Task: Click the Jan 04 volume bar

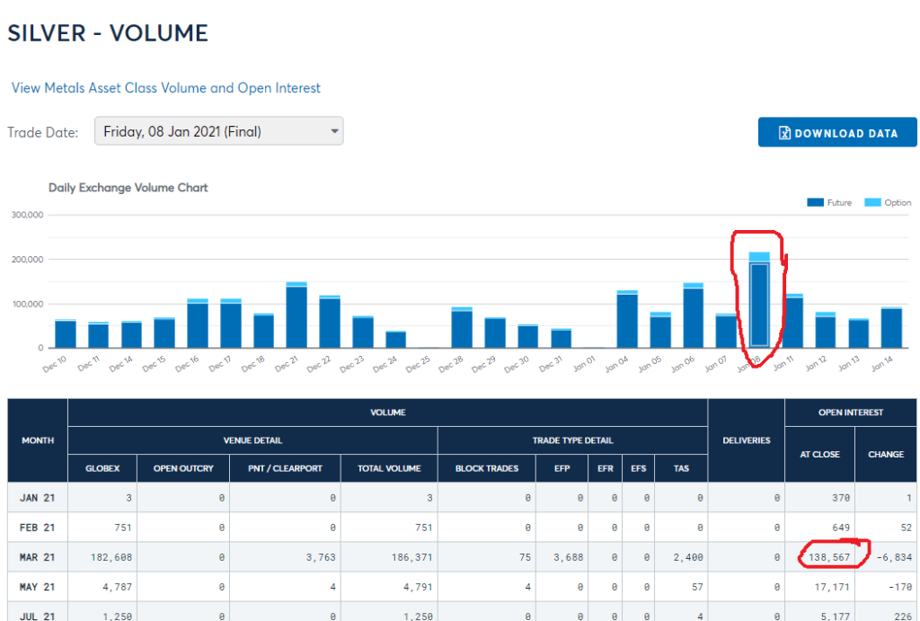Action: point(627,321)
